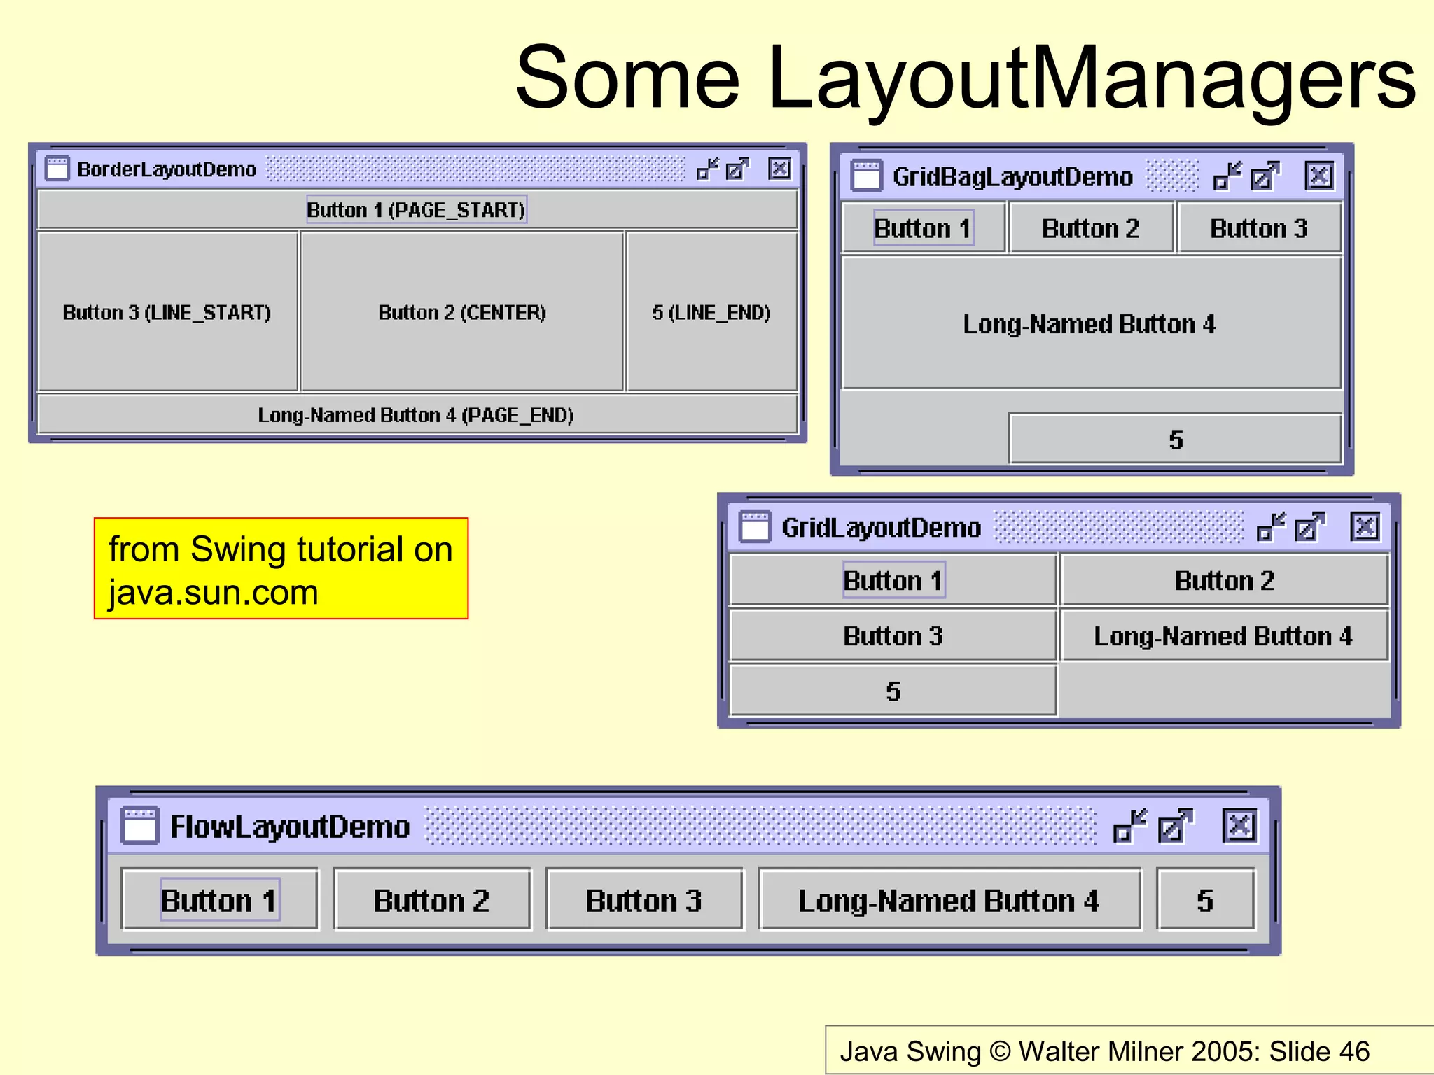Click the BorderLayoutDemo window menu icon
The image size is (1434, 1075).
coord(57,169)
